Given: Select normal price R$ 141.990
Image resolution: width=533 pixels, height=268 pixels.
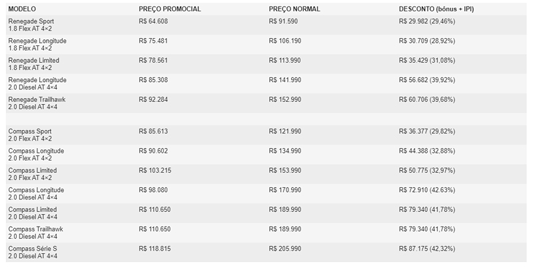Looking at the screenshot, I should [285, 80].
